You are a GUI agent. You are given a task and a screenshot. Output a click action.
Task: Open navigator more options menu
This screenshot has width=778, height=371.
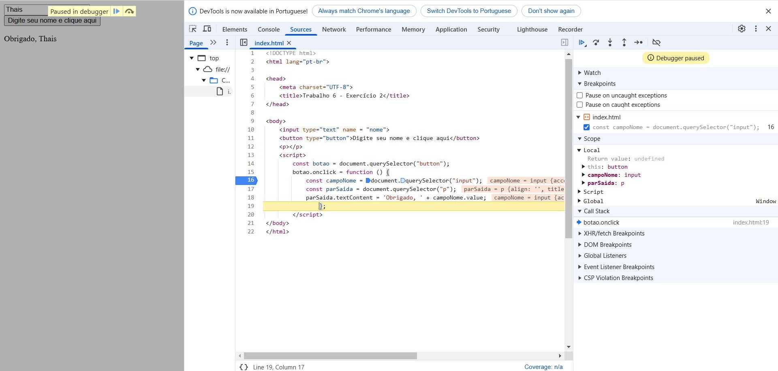(227, 42)
